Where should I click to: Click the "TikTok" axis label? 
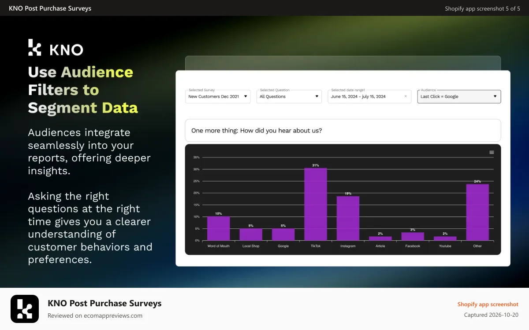click(316, 246)
